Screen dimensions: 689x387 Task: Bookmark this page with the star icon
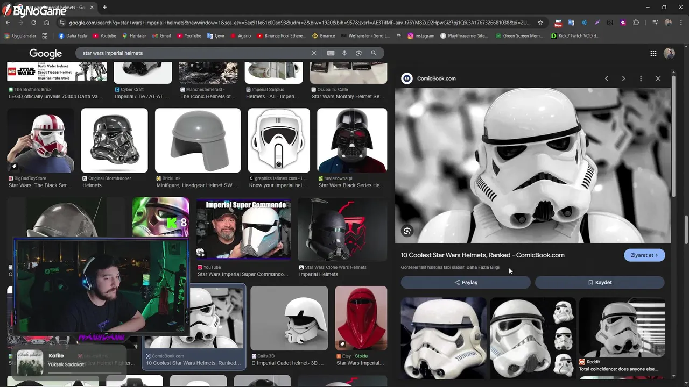click(x=540, y=23)
